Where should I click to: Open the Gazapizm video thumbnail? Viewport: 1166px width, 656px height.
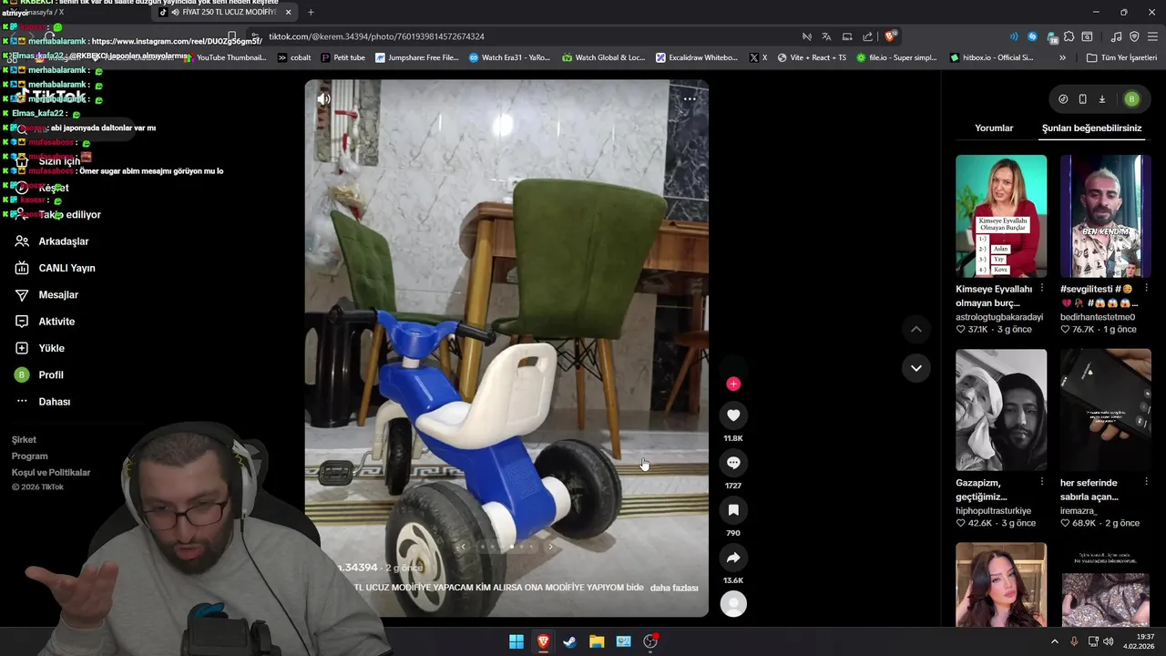click(1001, 410)
